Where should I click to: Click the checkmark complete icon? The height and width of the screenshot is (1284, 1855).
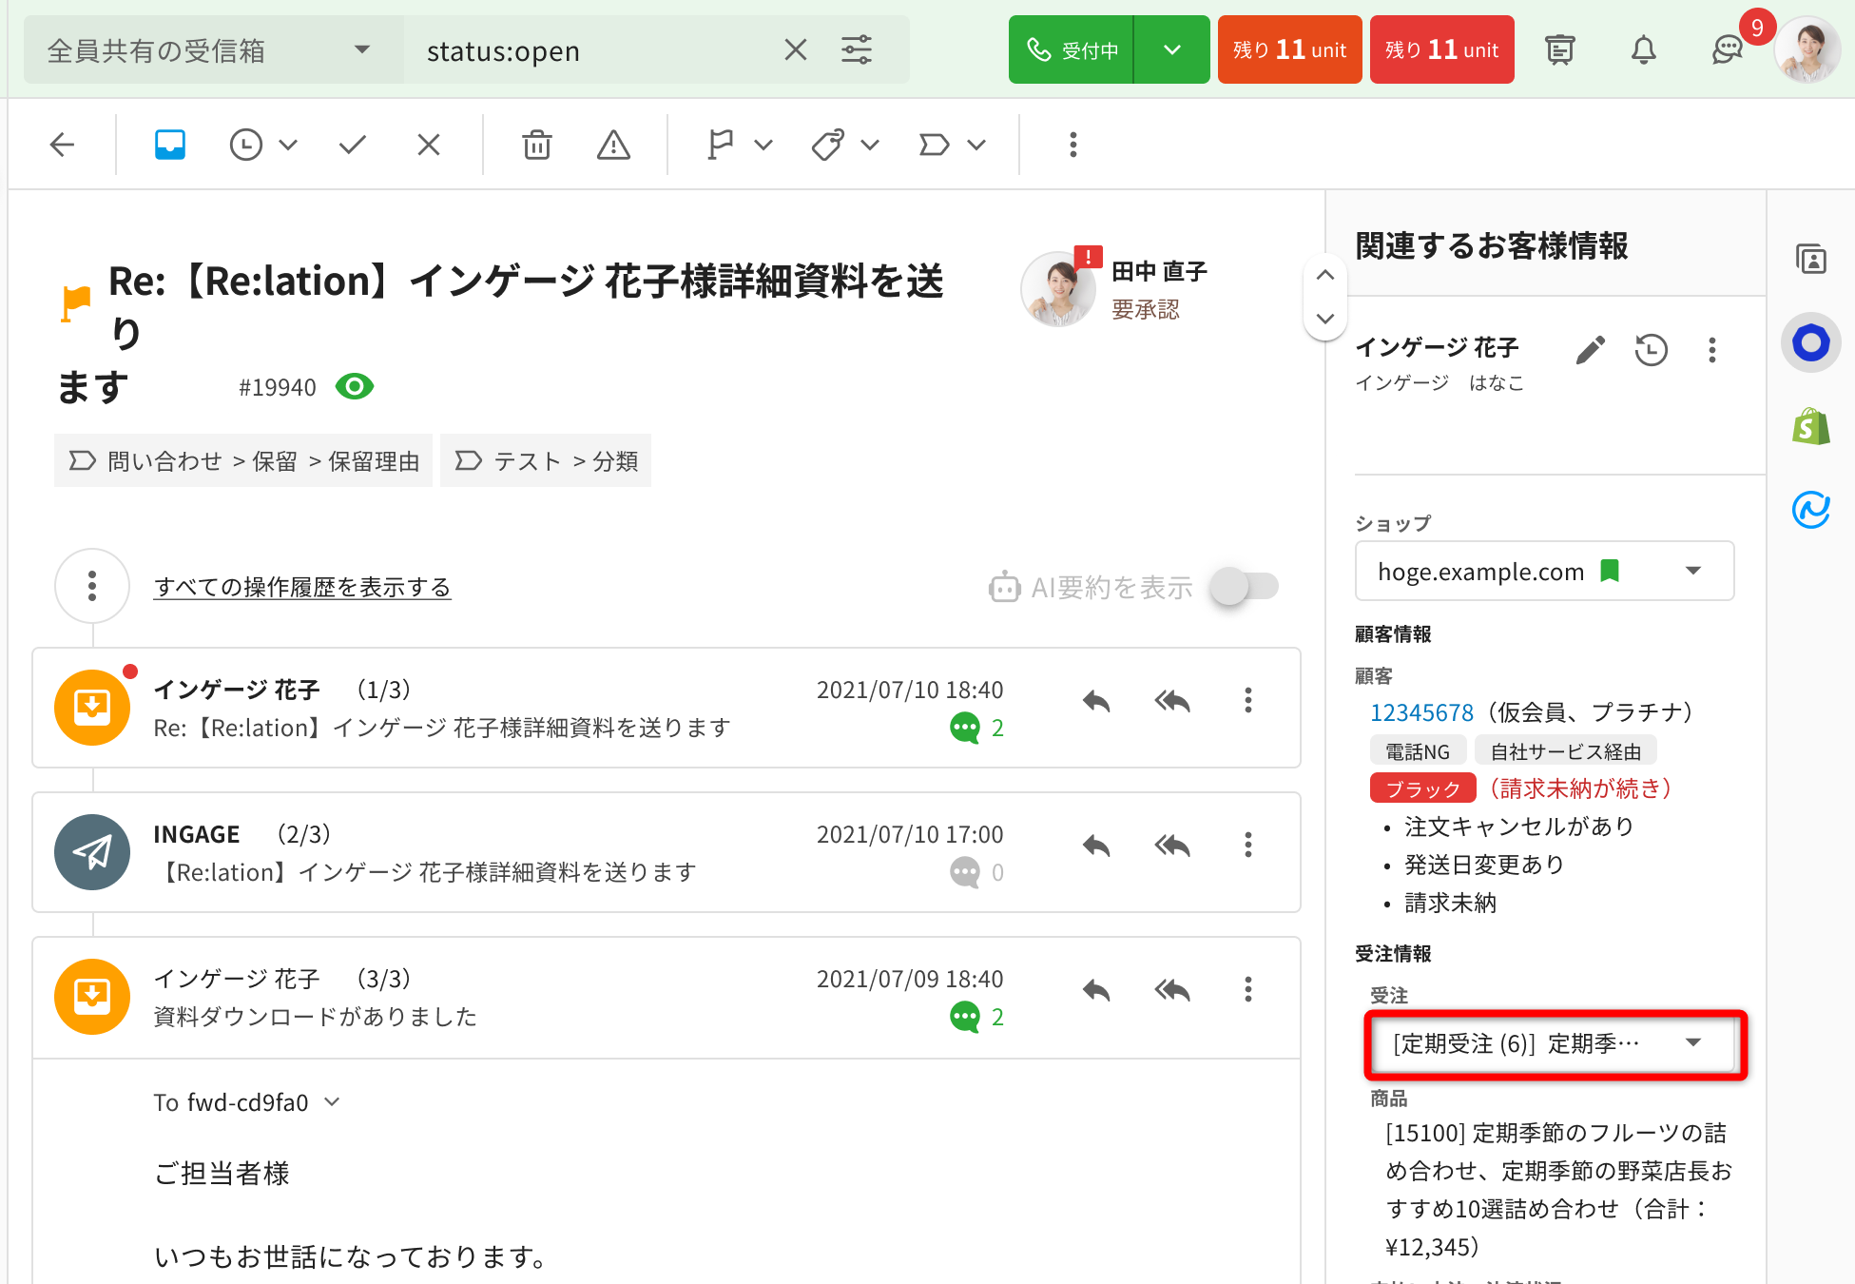(x=353, y=145)
